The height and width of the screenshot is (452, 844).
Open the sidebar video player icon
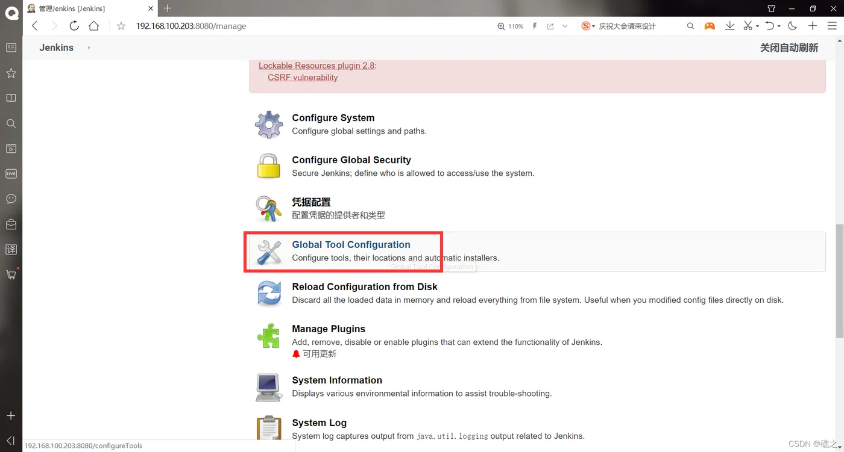11,149
